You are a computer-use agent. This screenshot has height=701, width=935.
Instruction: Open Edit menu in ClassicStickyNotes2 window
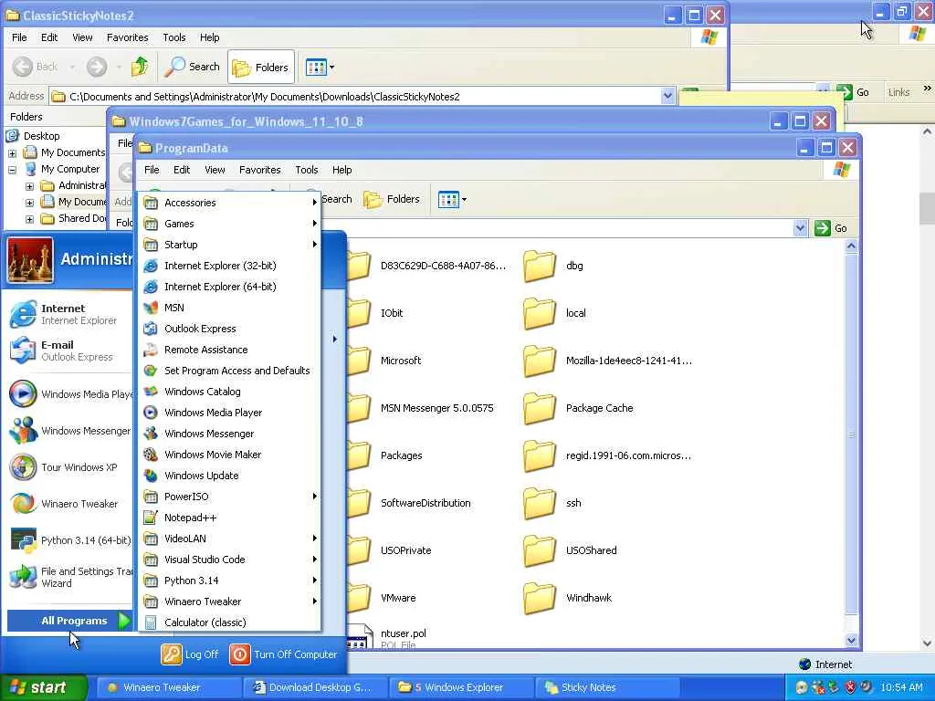coord(49,37)
